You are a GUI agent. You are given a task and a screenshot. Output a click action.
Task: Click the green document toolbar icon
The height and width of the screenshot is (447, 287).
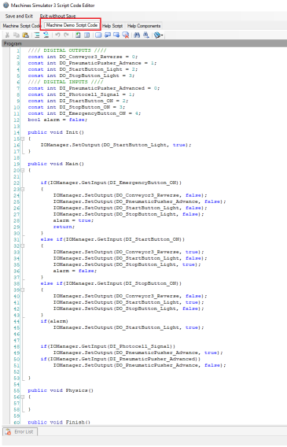[x=78, y=35]
